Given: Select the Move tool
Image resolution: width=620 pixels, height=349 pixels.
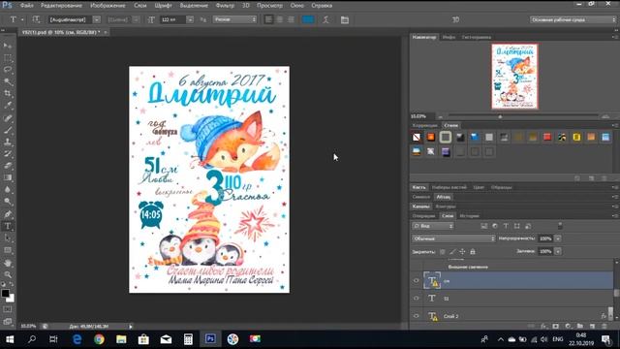Looking at the screenshot, I should (8, 46).
